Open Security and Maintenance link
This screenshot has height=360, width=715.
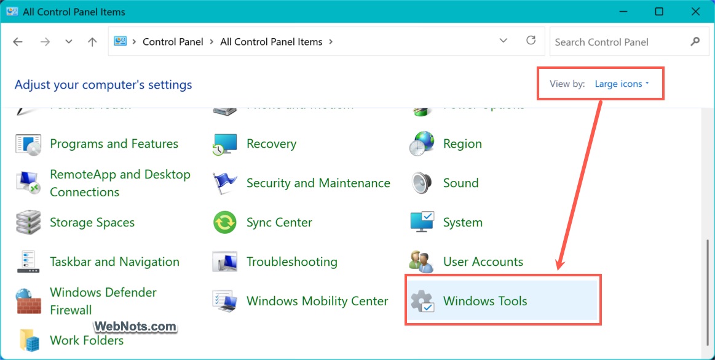click(x=318, y=183)
